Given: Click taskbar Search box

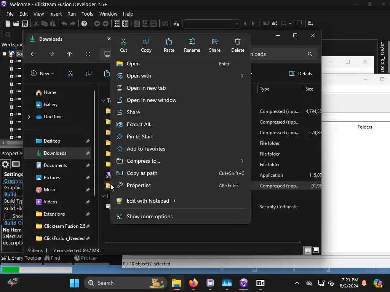Looking at the screenshot, I should (x=126, y=283).
